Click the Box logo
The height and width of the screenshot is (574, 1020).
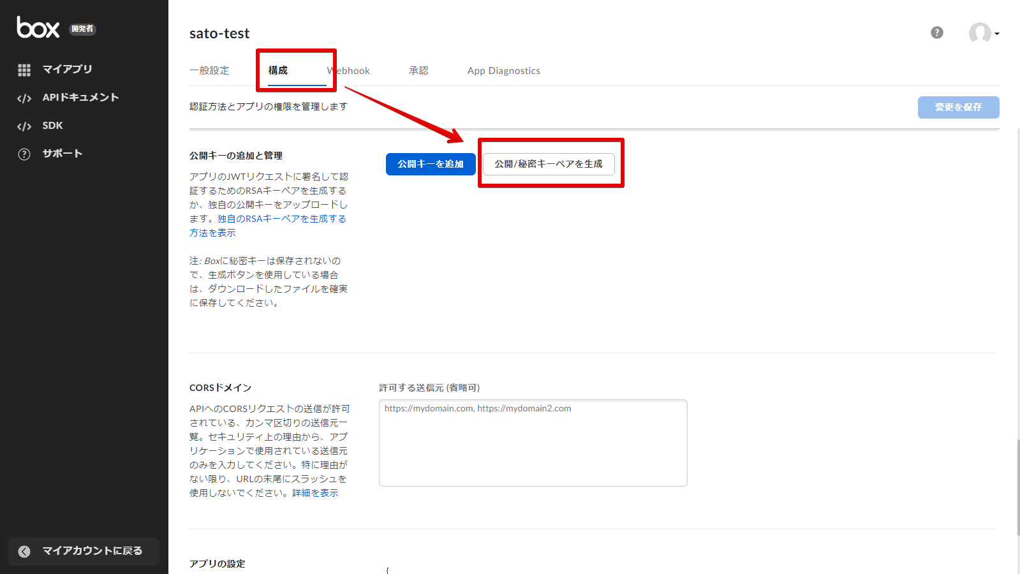coord(38,27)
